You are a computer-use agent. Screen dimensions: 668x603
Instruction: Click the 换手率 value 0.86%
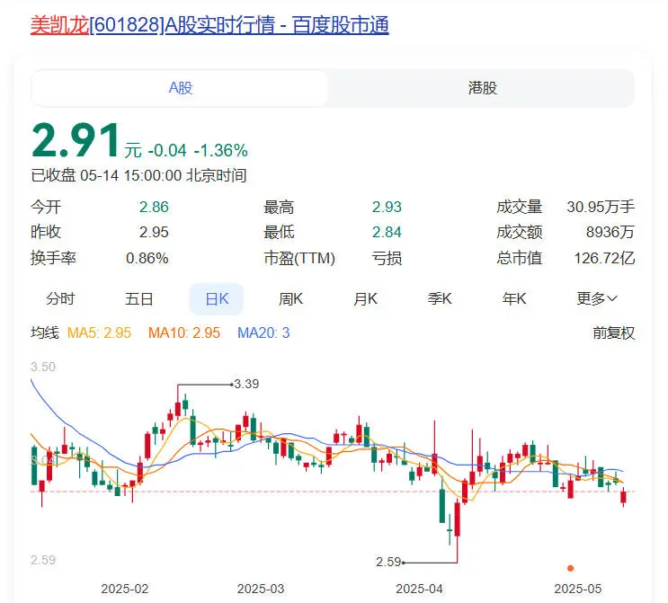pos(147,258)
